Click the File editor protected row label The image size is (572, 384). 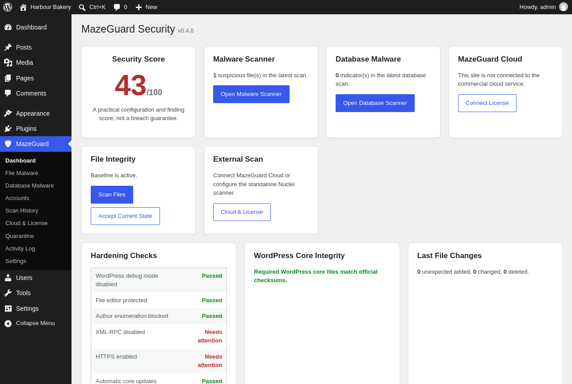(121, 300)
